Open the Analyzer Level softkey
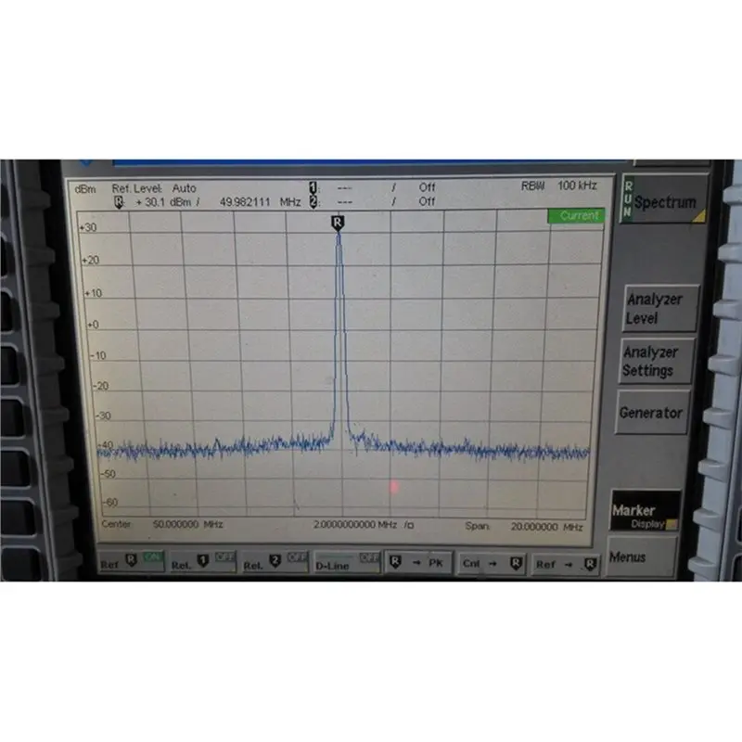The image size is (742, 742). point(660,309)
